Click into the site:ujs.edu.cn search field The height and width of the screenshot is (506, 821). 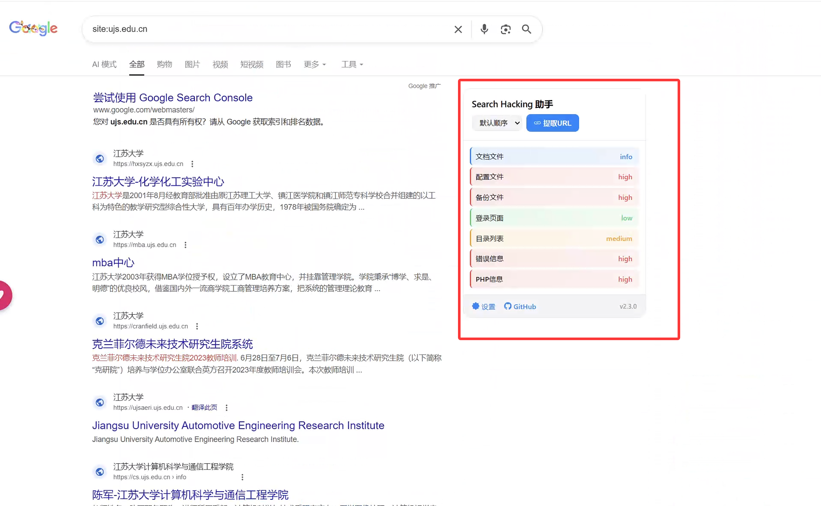[x=268, y=29]
